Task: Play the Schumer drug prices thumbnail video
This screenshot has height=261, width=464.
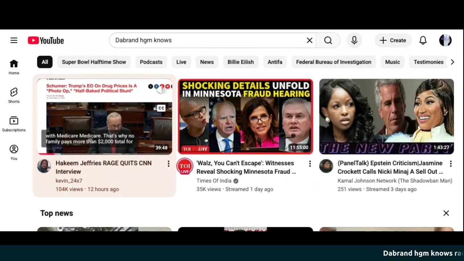Action: coord(104,116)
